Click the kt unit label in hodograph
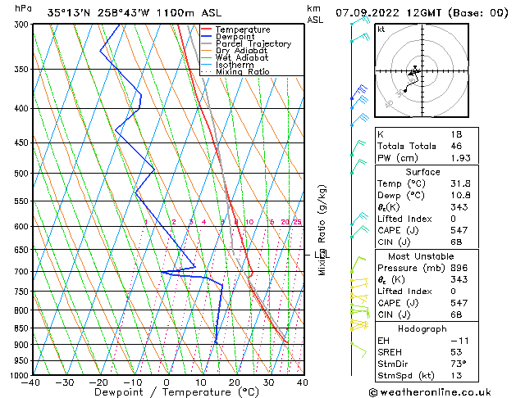The height and width of the screenshot is (398, 516). pyautogui.click(x=381, y=29)
